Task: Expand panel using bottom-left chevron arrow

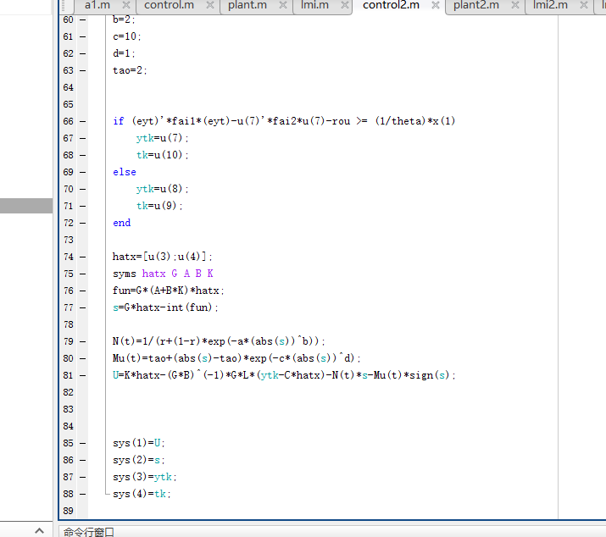Action: pos(38,530)
